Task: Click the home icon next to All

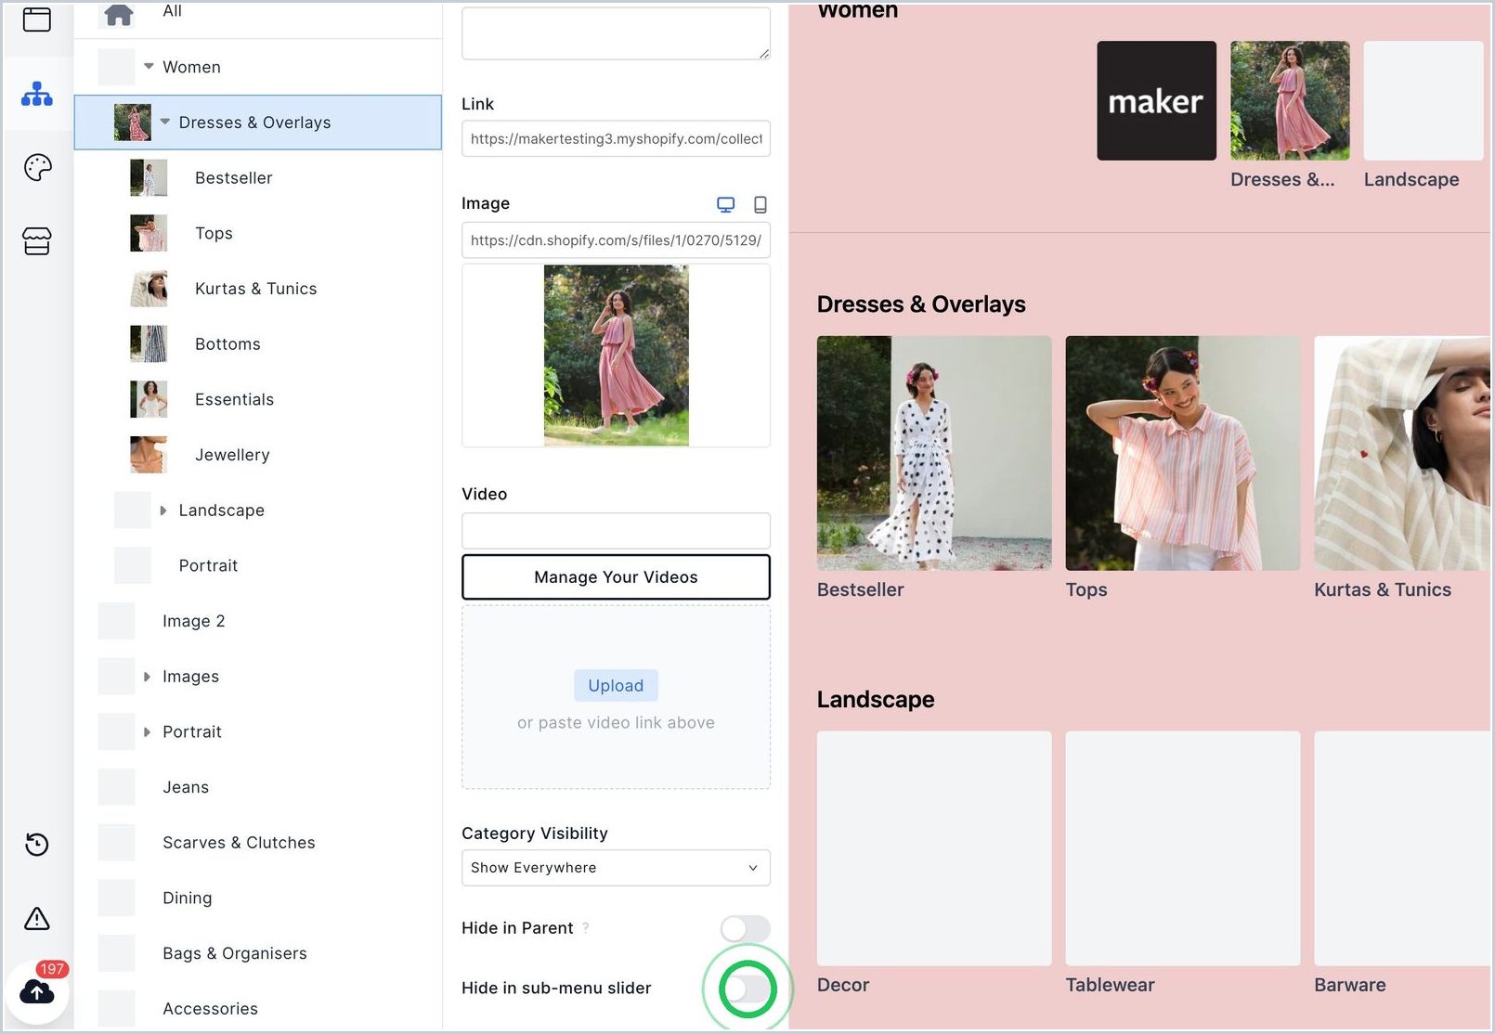Action: coord(119,14)
